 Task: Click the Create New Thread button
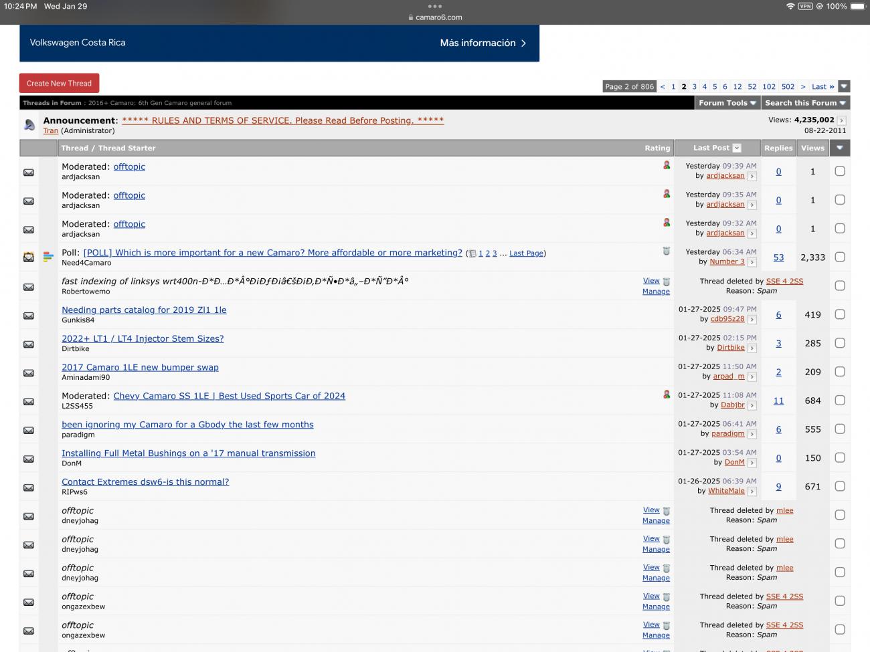click(59, 83)
